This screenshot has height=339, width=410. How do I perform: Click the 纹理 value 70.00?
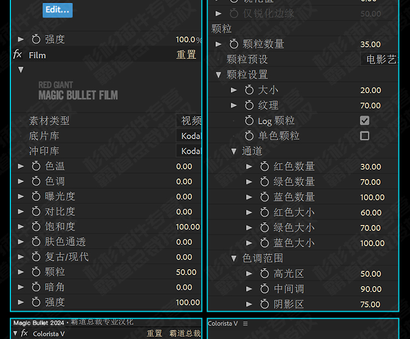click(371, 105)
